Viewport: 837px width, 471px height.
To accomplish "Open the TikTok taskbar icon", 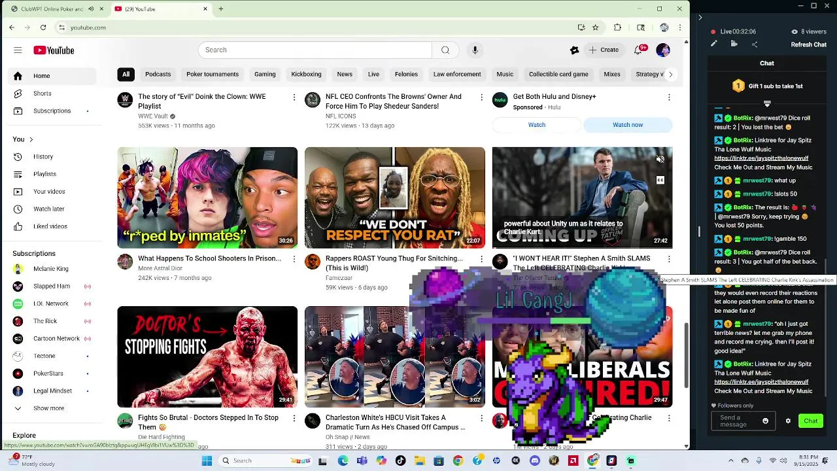I will click(400, 461).
